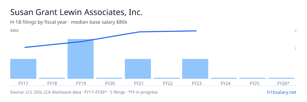Click the salary line point above FY21
This screenshot has height=102, width=307.
(x=138, y=32)
